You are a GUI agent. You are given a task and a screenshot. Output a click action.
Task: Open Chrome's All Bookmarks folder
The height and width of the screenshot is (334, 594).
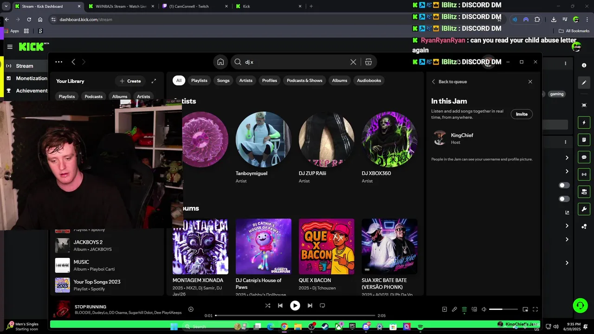[574, 31]
